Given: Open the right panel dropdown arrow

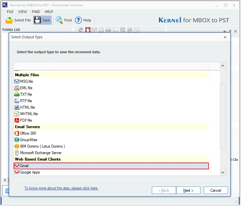Looking at the screenshot, I should (224, 31).
